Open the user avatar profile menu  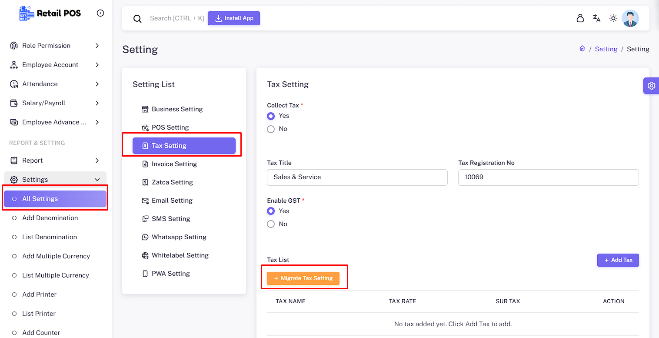click(630, 18)
